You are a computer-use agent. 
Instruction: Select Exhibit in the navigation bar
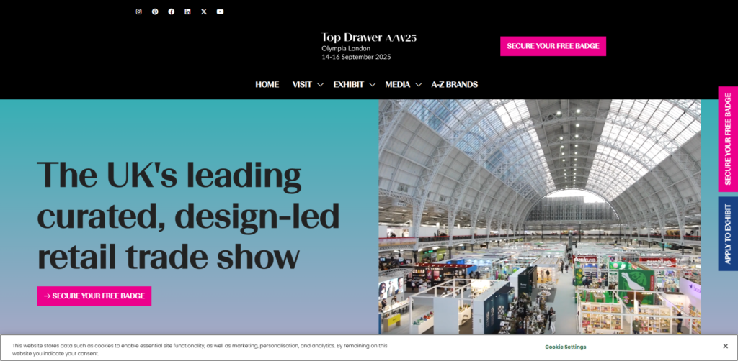[x=349, y=85]
